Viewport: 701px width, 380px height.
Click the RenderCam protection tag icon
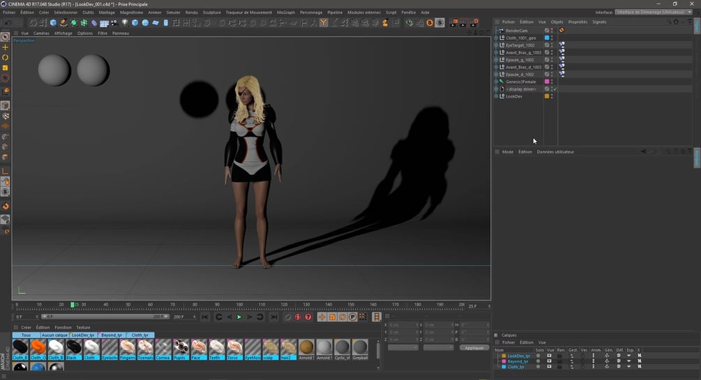(x=561, y=31)
